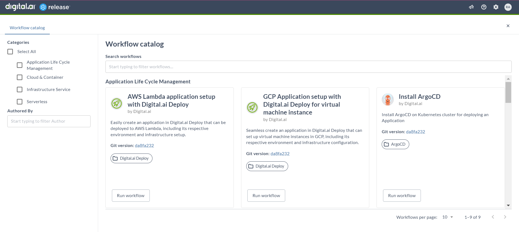
Task: Click the digital.ai logo in header
Action: pos(20,7)
